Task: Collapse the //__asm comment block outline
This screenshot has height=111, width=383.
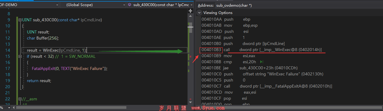Action: (20, 99)
